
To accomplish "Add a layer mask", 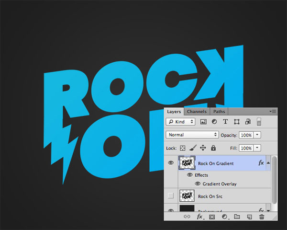I will pyautogui.click(x=212, y=217).
